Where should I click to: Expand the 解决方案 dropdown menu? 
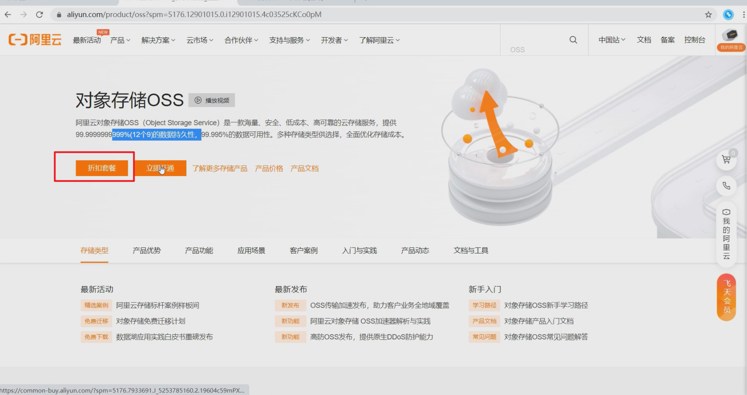click(x=158, y=40)
